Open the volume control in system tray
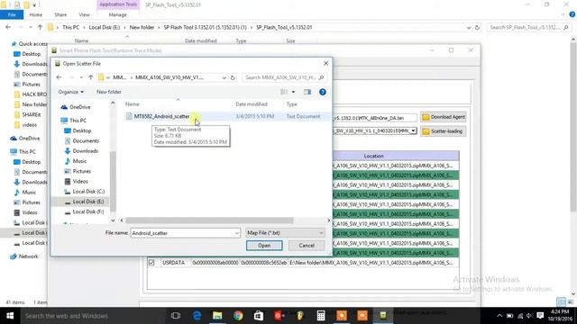 pyautogui.click(x=529, y=316)
